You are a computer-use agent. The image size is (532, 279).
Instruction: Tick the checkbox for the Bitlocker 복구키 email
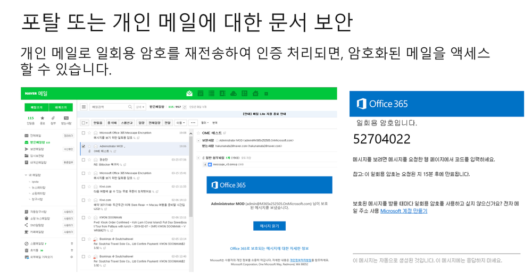[x=83, y=159]
